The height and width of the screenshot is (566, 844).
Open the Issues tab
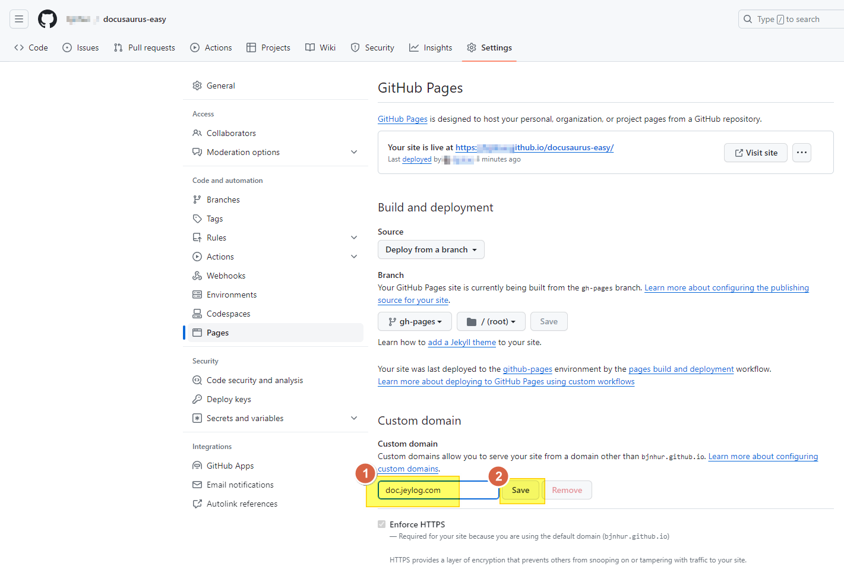tap(81, 48)
